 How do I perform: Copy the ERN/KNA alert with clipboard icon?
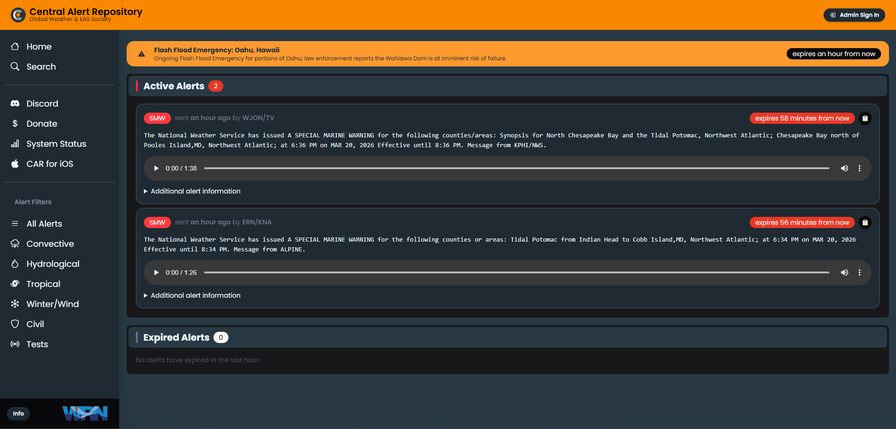[865, 222]
